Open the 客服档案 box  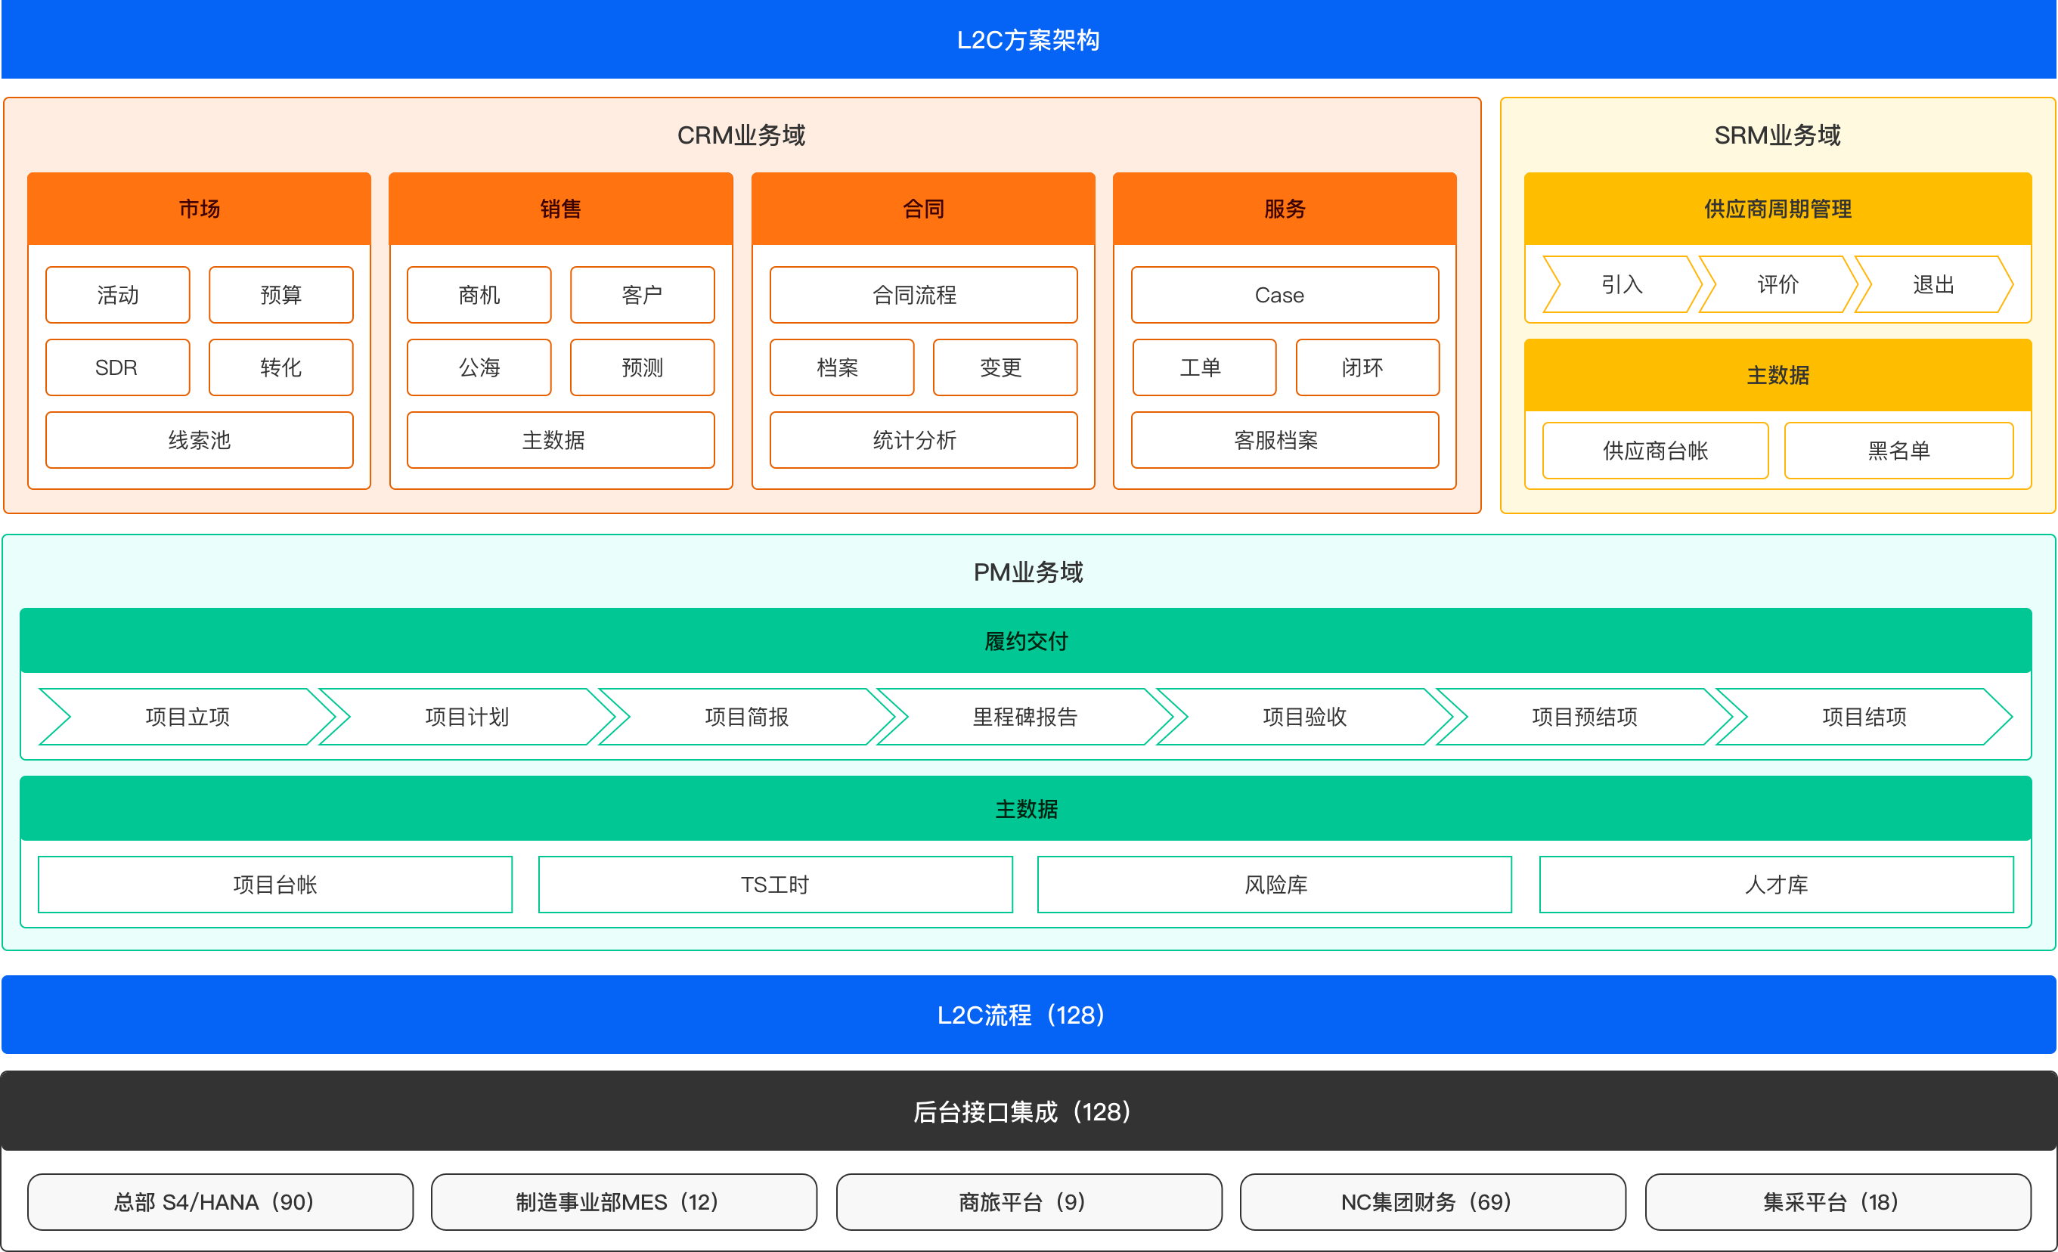[x=1285, y=440]
